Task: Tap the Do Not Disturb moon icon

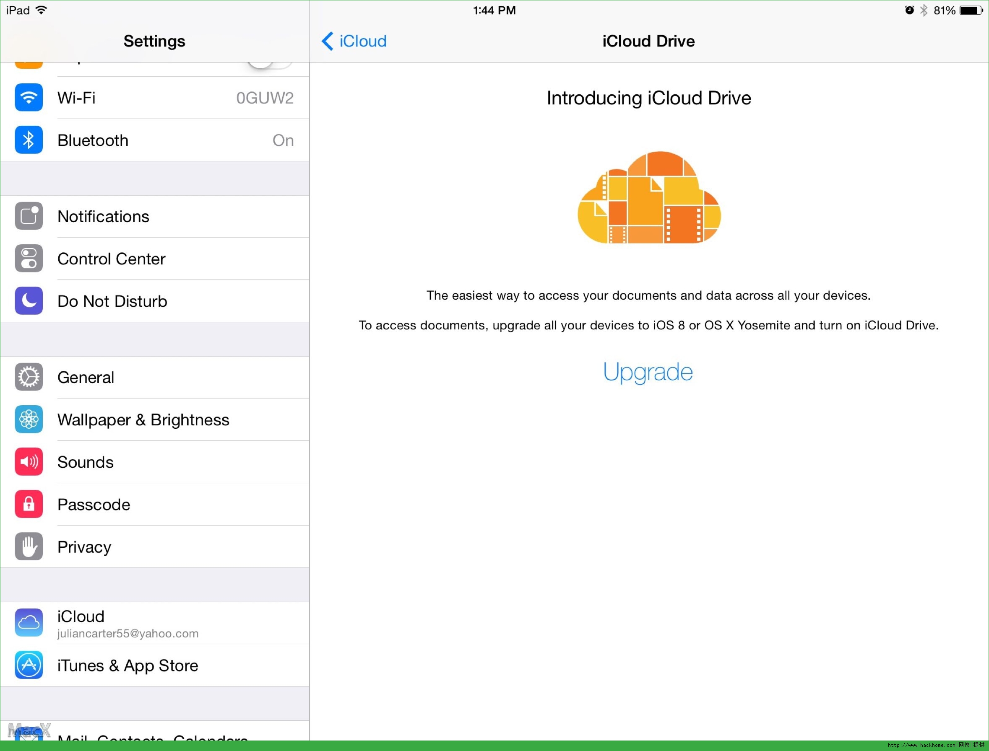Action: coord(29,301)
